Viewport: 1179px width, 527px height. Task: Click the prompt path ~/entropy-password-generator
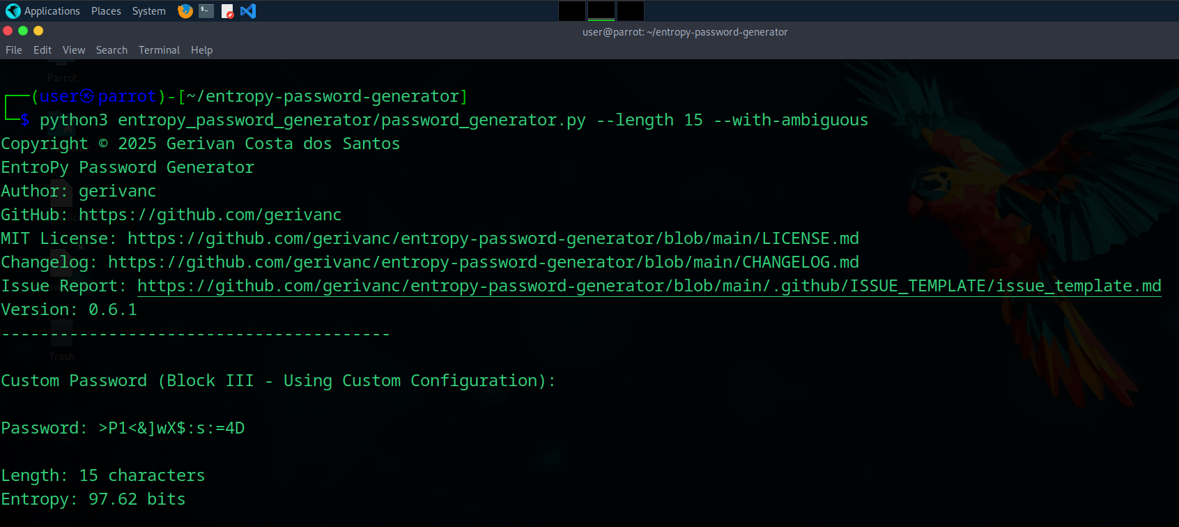point(323,96)
